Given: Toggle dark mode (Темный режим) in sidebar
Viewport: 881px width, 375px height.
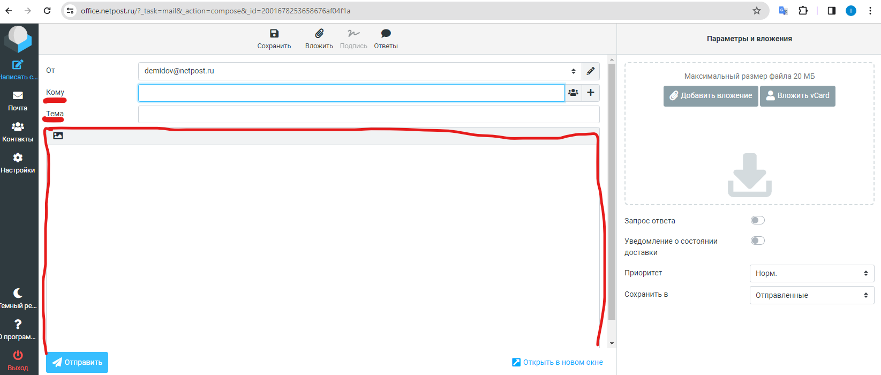Looking at the screenshot, I should tap(18, 298).
